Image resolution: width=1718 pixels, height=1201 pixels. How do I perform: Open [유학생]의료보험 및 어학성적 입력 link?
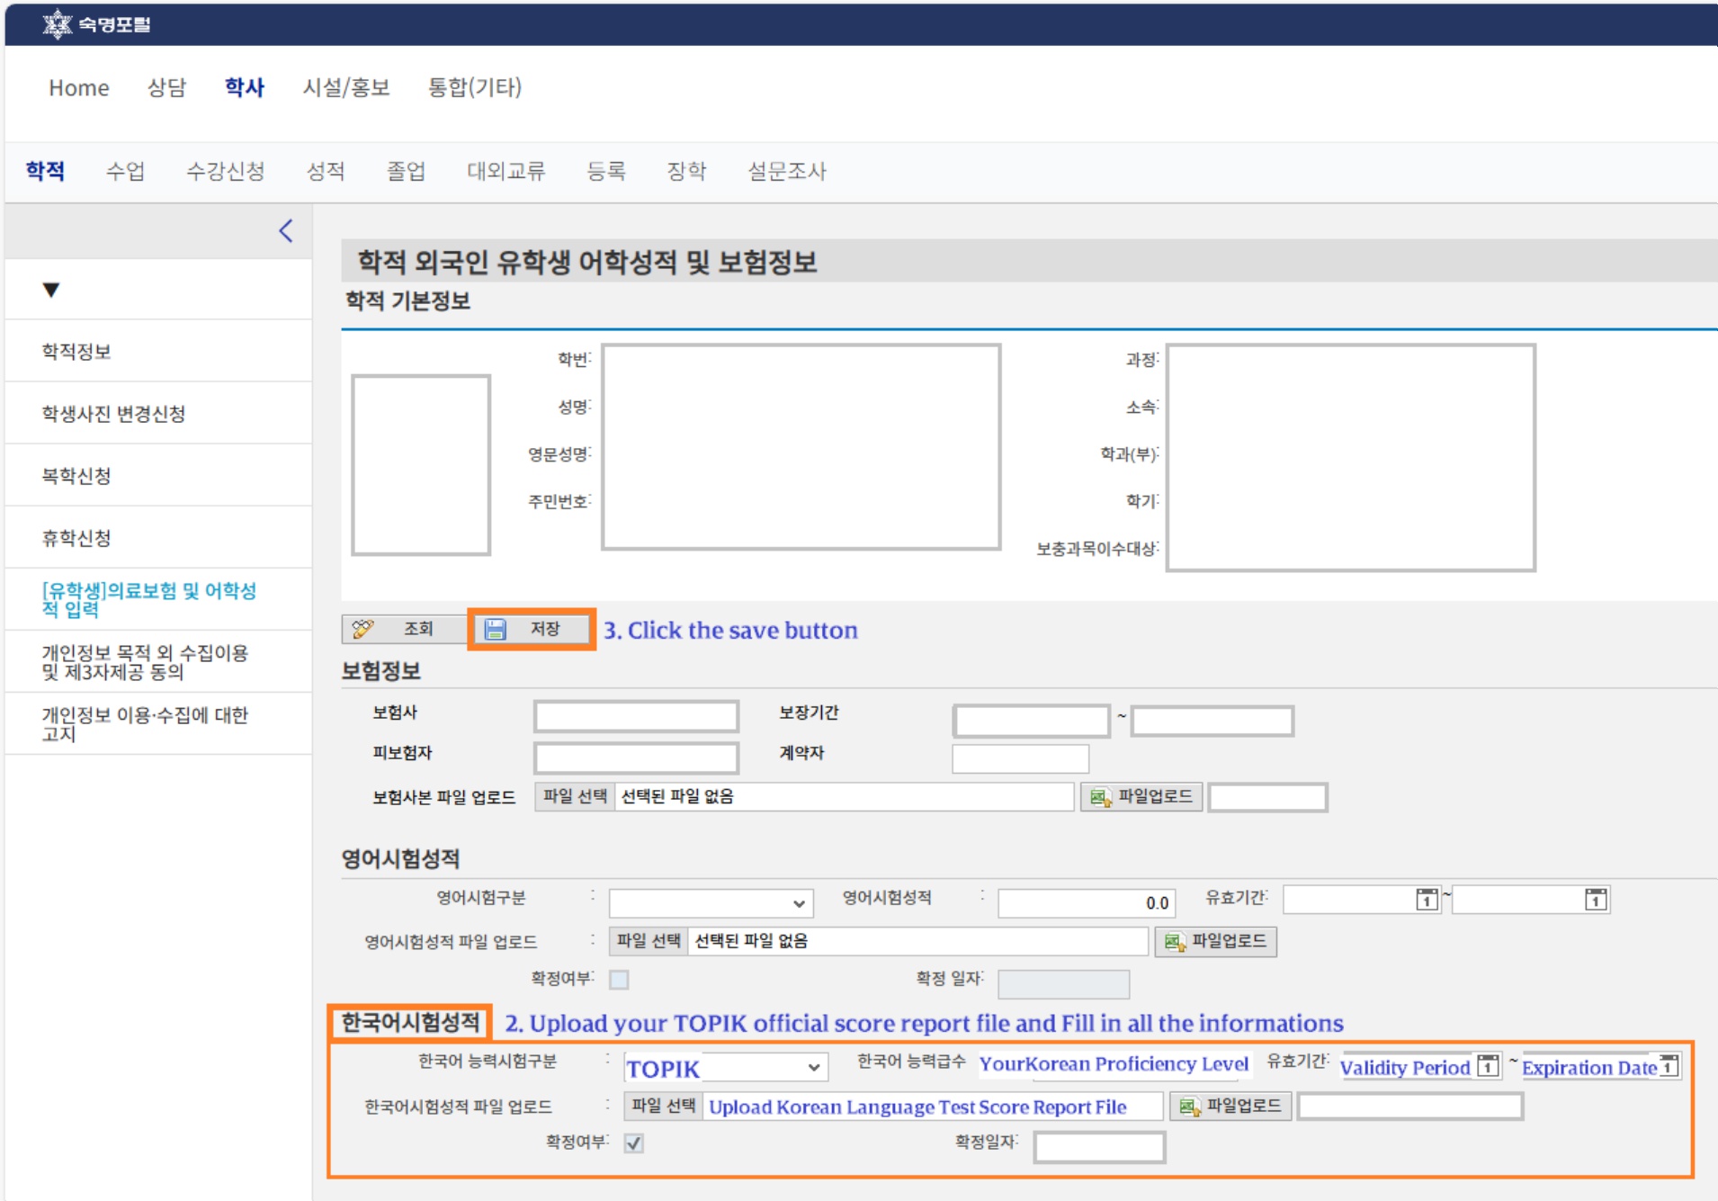coord(148,600)
